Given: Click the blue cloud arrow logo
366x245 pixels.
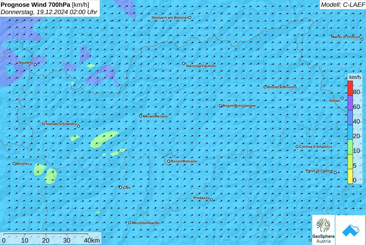Looking at the screenshot, I should pyautogui.click(x=351, y=230).
